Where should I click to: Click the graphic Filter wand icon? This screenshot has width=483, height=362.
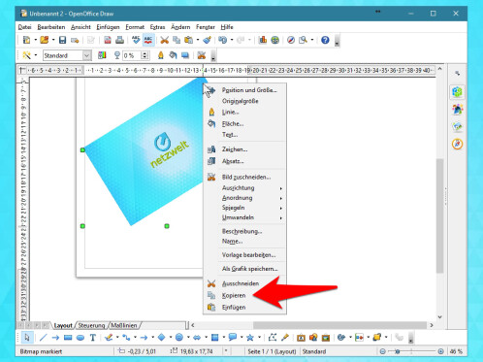pos(26,55)
